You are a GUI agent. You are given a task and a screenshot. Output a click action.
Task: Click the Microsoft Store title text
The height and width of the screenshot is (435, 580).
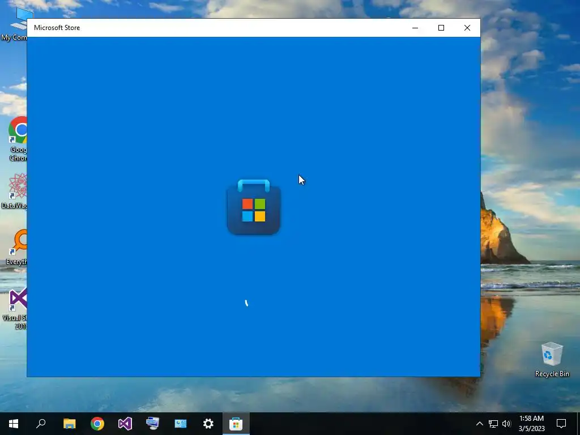pos(57,28)
